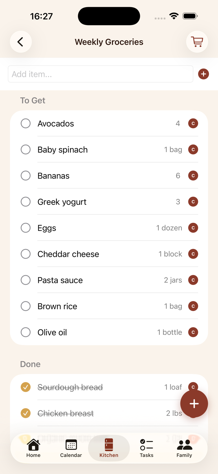Tap the Cheddar cheese item name

pos(68,254)
